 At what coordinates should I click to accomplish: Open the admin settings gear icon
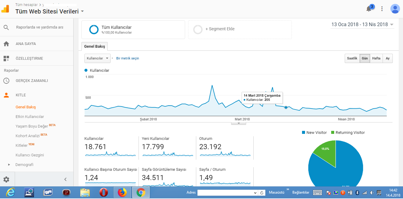(6, 179)
